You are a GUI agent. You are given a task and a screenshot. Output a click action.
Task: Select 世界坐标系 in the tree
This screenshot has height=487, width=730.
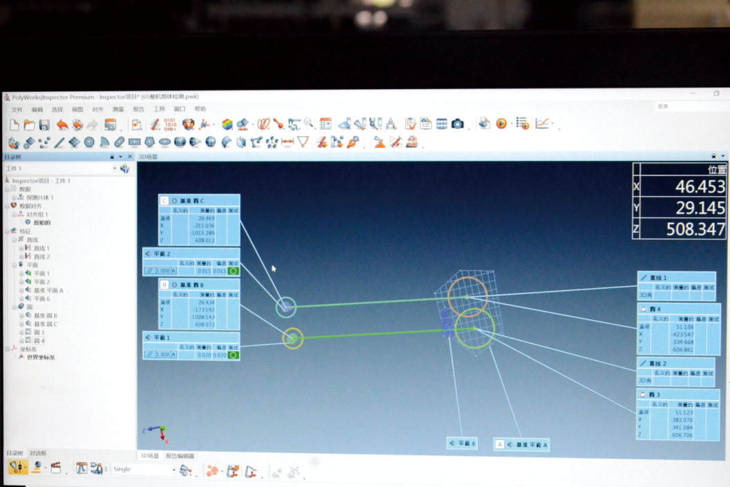click(41, 357)
